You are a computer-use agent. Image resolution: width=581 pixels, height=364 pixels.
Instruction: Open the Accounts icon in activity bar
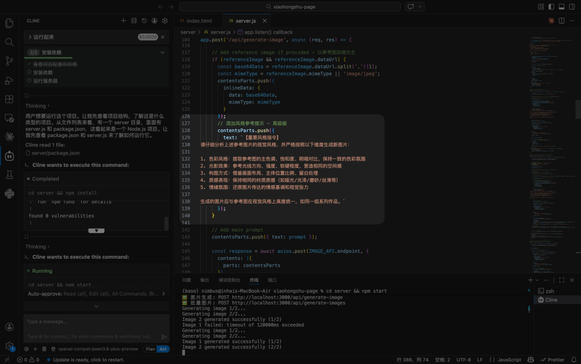9,327
